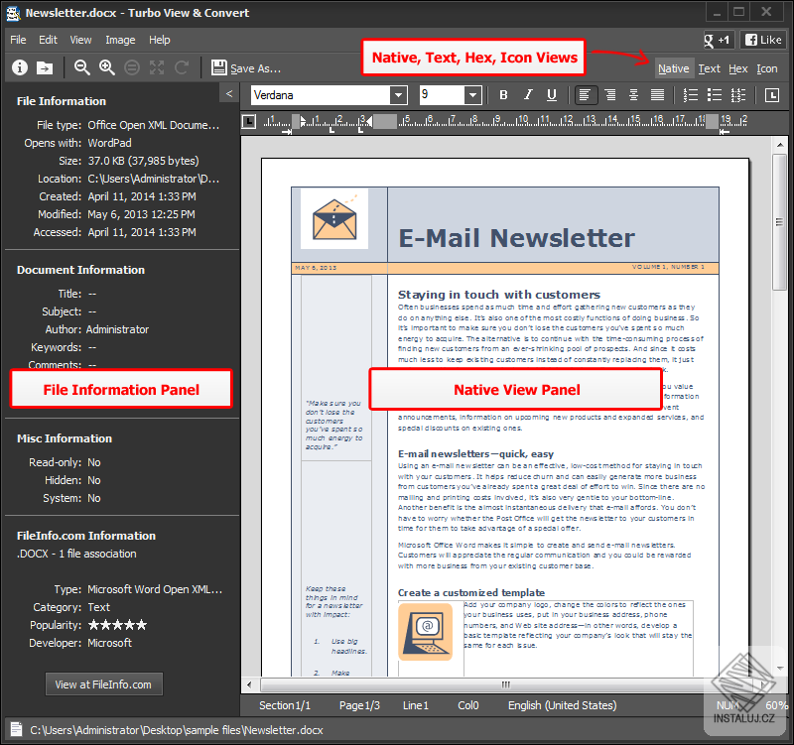Click the Developer Microsoft value
This screenshot has height=745, width=794.
(x=109, y=643)
